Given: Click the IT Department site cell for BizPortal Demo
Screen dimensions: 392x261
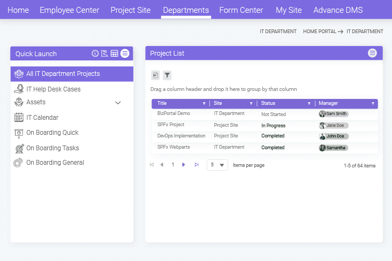Looking at the screenshot, I should pos(229,113).
